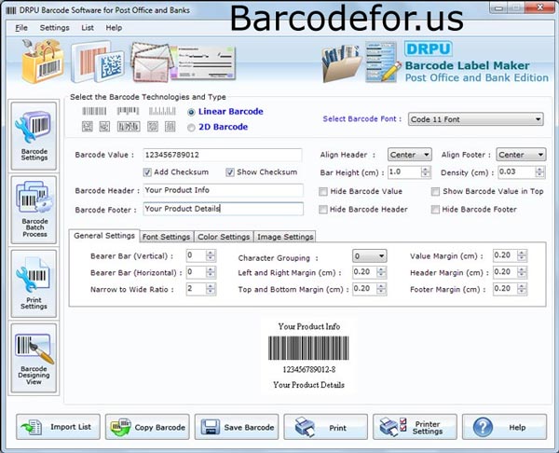Adjust the Value Margin spinner
559x453 pixels.
tap(522, 255)
